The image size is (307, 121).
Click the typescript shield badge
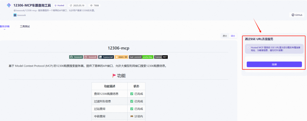coord(106,57)
